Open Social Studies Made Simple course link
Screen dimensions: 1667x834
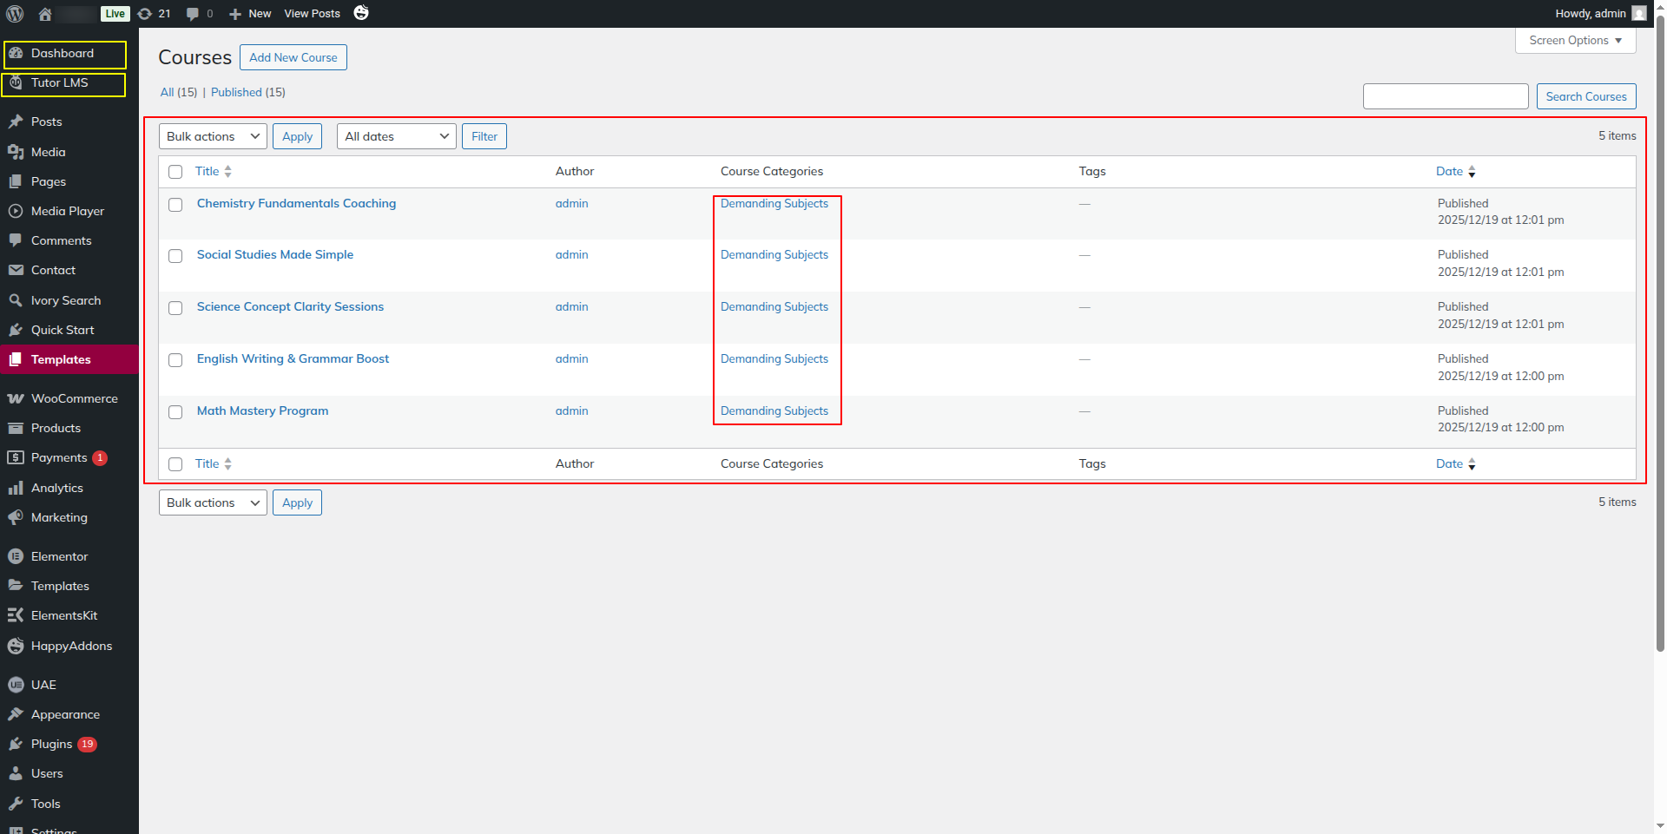tap(274, 254)
